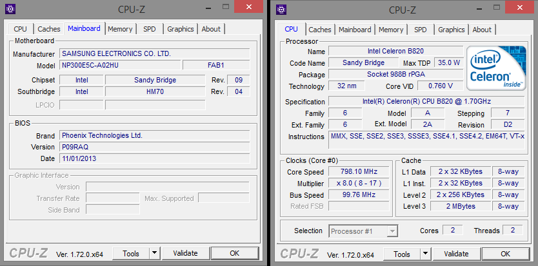Expand Tools dropdown arrow in left window
The image size is (538, 266).
click(x=155, y=254)
